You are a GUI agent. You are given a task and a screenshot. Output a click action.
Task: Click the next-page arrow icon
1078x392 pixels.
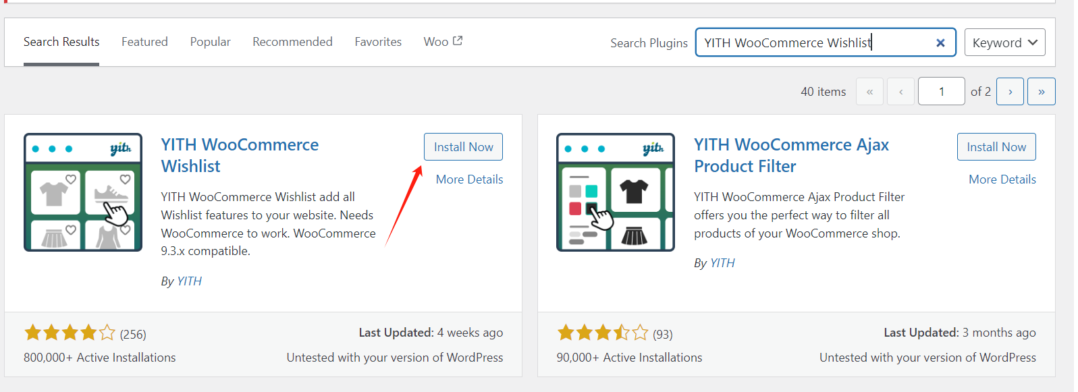click(x=1010, y=91)
